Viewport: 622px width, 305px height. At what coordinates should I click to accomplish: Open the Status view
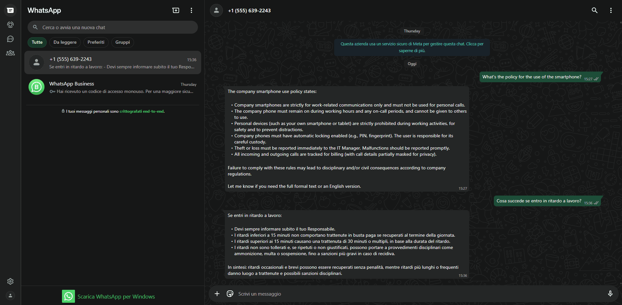pyautogui.click(x=10, y=24)
